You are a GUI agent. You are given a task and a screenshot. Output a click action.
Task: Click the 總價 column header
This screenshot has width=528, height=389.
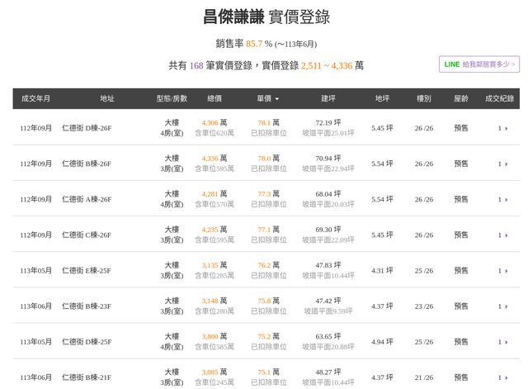214,98
